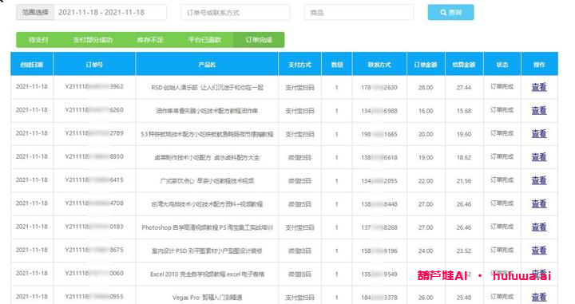Viewport: 575px width, 304px height.
Task: Click the Excel 2010 product name
Action: pos(207,274)
